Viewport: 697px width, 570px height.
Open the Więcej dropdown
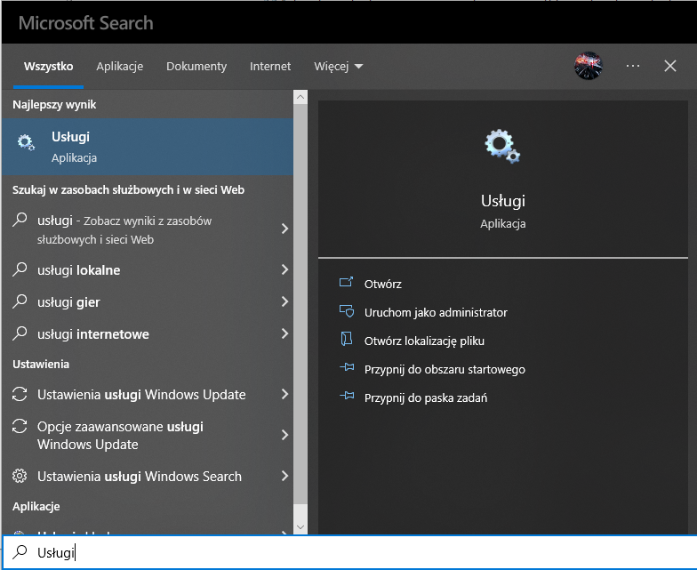[338, 66]
